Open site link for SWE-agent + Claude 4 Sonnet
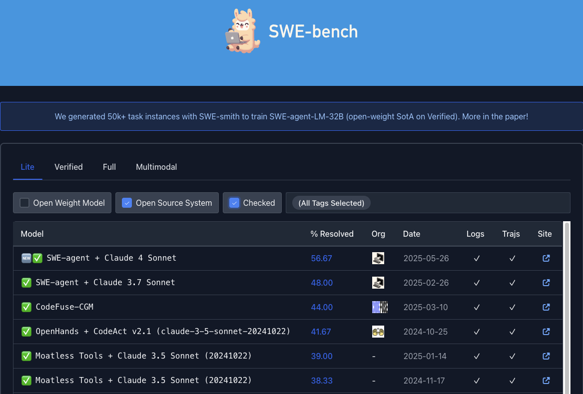This screenshot has width=583, height=394. [x=546, y=258]
